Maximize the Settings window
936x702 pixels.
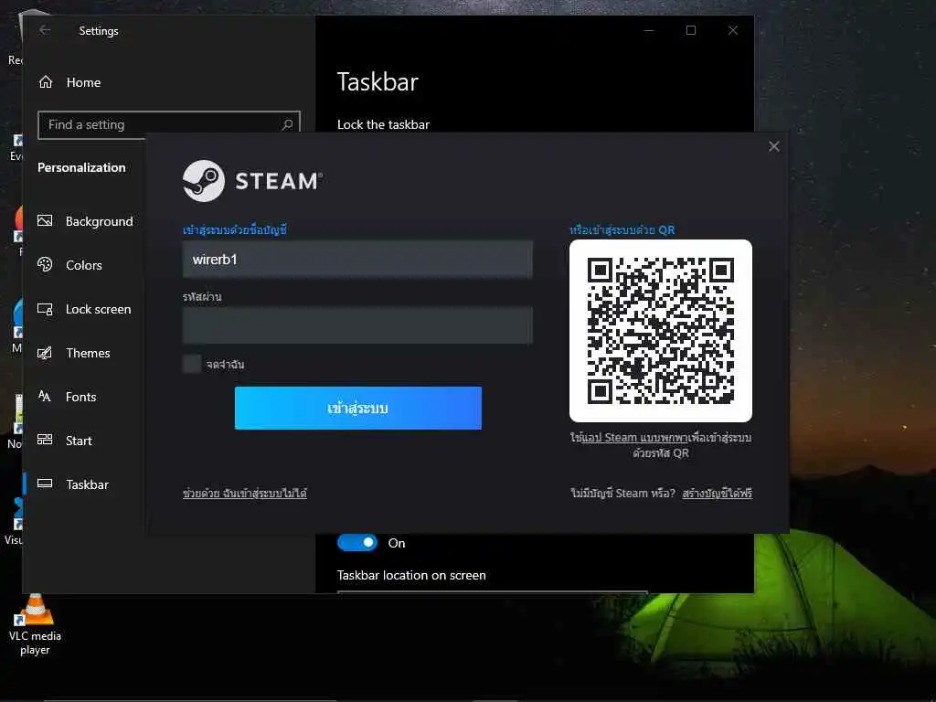tap(691, 30)
